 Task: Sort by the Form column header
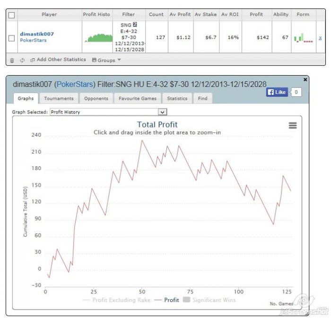[303, 15]
